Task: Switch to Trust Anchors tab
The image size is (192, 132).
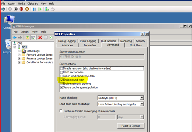Action: click(x=108, y=41)
